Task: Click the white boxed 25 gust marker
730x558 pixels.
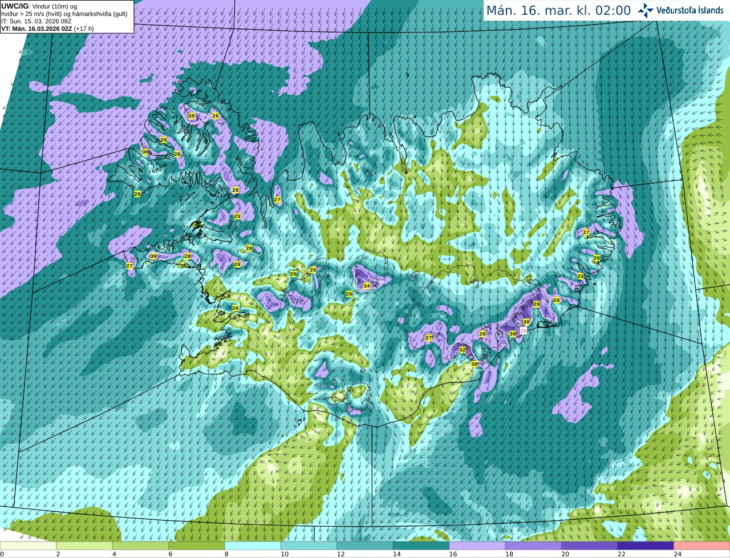Action: point(524,330)
